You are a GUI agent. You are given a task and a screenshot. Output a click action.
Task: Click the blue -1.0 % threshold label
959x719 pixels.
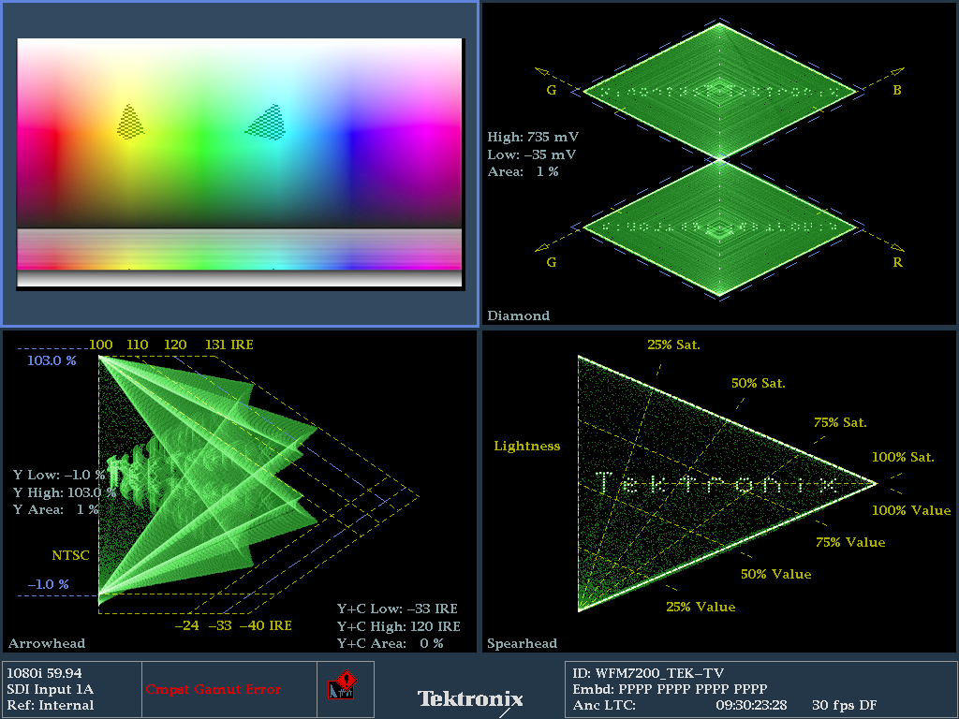pyautogui.click(x=48, y=584)
